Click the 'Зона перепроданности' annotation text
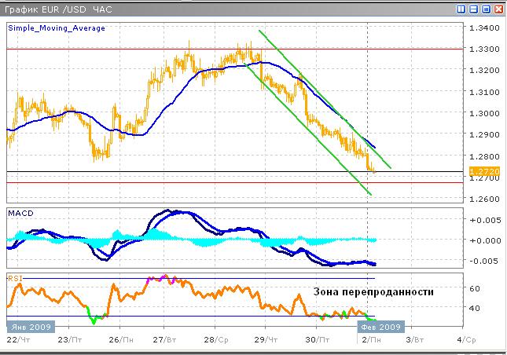This screenshot has width=507, height=355. tap(373, 291)
